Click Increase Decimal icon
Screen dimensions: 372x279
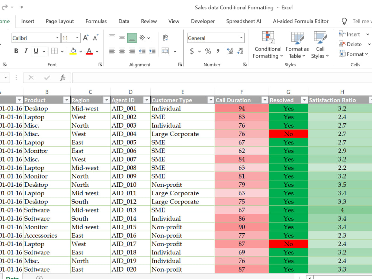(230, 51)
